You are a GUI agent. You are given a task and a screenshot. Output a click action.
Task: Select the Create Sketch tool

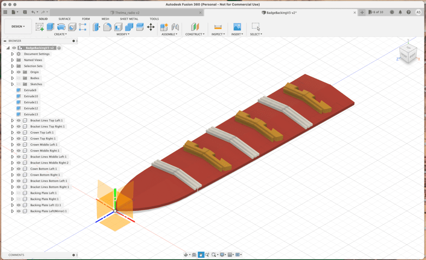[x=40, y=27]
